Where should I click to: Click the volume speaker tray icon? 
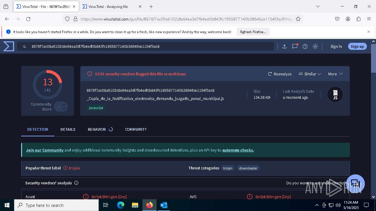338,205
